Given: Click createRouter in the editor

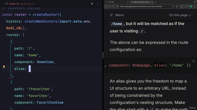Looking at the screenshot, I should tap(45, 15).
